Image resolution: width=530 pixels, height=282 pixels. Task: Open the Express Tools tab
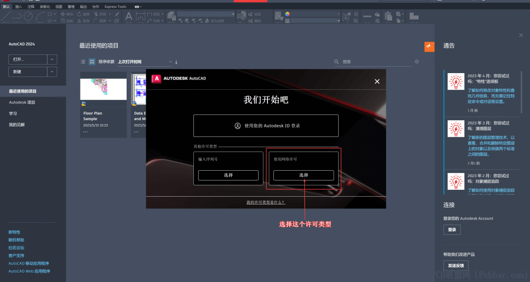point(115,6)
